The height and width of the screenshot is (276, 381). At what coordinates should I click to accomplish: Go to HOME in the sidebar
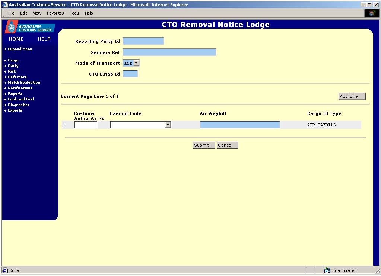(16, 39)
